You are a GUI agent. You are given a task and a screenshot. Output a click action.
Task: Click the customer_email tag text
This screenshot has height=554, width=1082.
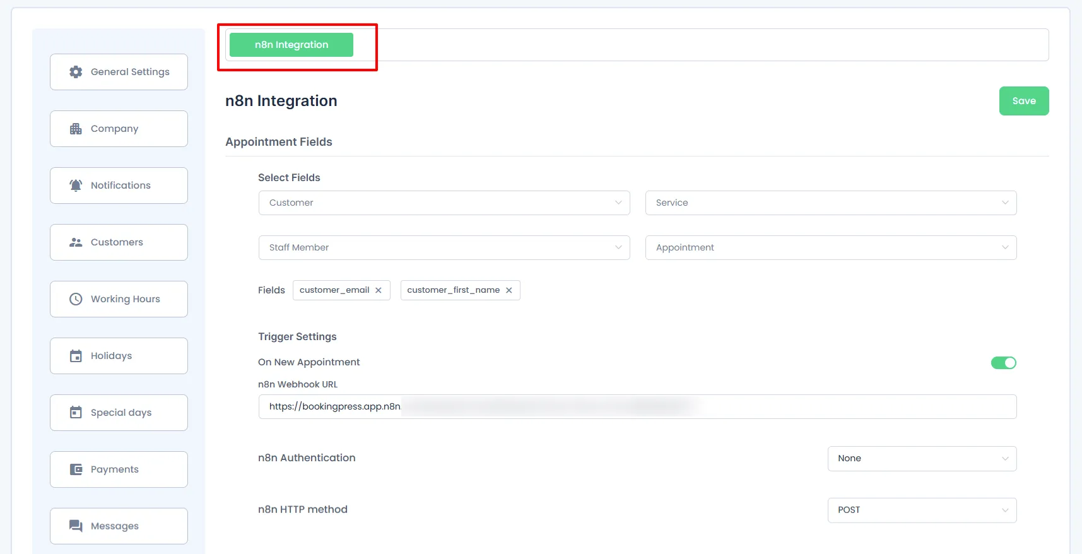[x=334, y=290]
